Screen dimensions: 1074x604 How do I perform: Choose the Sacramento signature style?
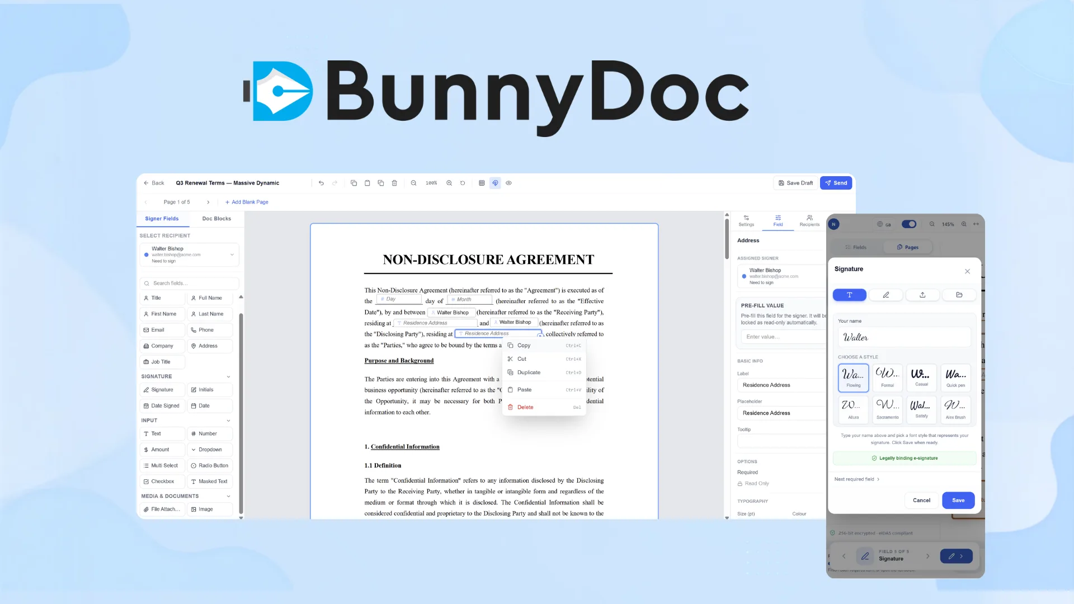[888, 409]
